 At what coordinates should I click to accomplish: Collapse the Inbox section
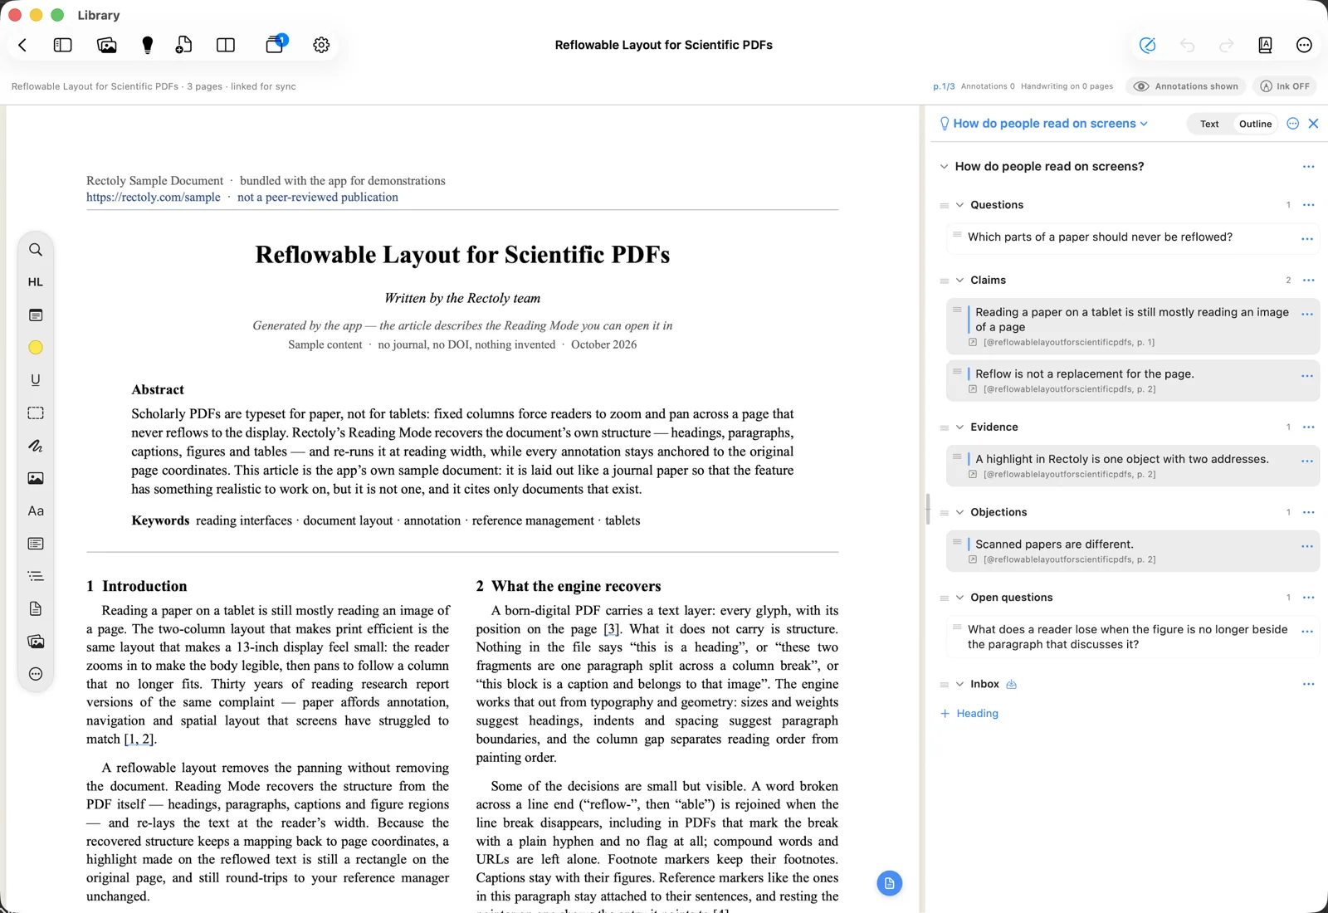959,685
